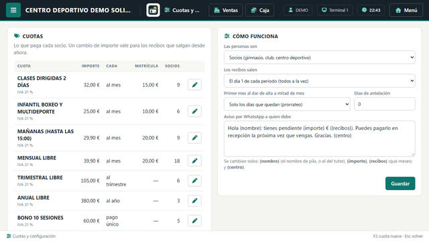The height and width of the screenshot is (241, 429).
Task: Edit the Mañanas (hasta las 15:00) cuota
Action: [x=194, y=138]
